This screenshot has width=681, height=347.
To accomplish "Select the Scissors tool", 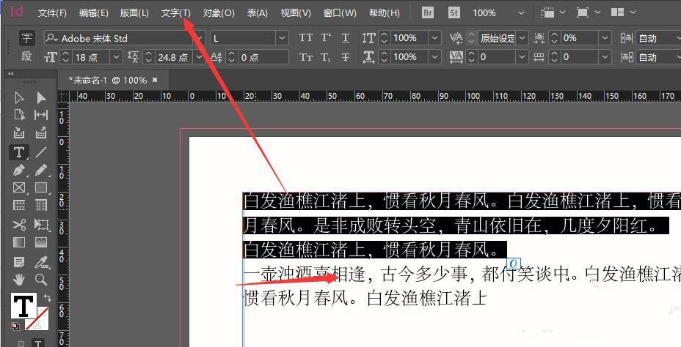I will pos(19,225).
